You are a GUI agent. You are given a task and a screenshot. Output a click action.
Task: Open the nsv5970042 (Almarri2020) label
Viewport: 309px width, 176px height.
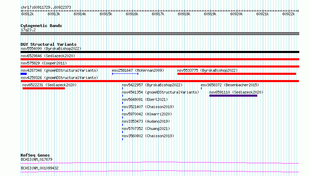pyautogui.click(x=147, y=114)
